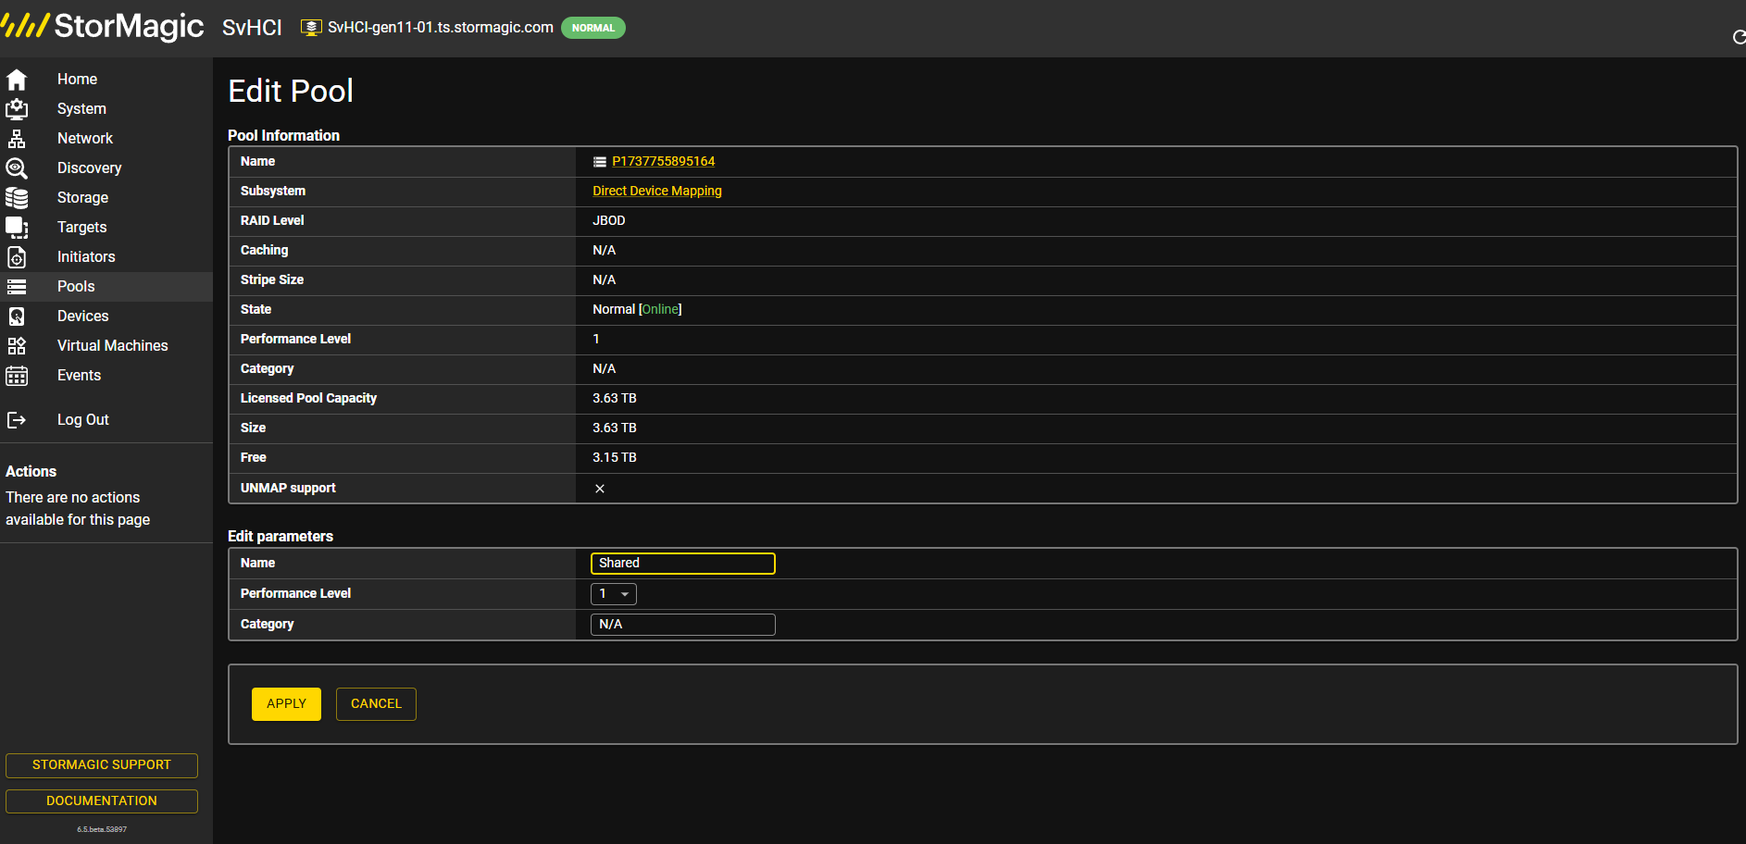Screen dimensions: 1746x844
Task: Open the DOCUMENTATION button
Action: click(102, 801)
